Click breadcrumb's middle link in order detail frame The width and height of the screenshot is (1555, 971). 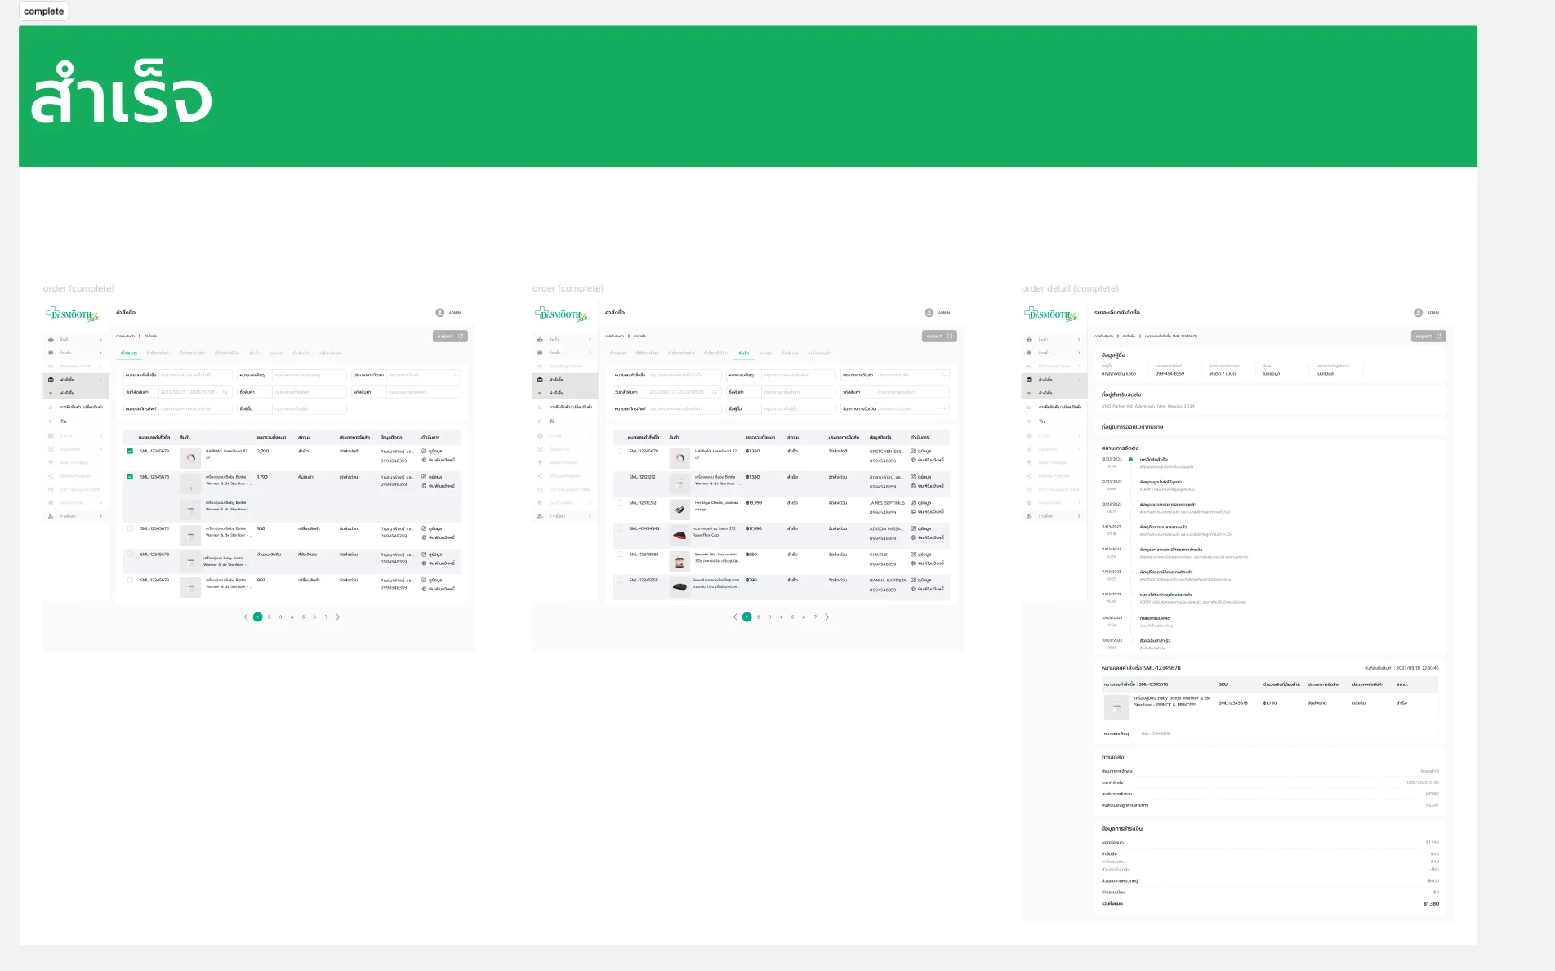coord(1129,336)
